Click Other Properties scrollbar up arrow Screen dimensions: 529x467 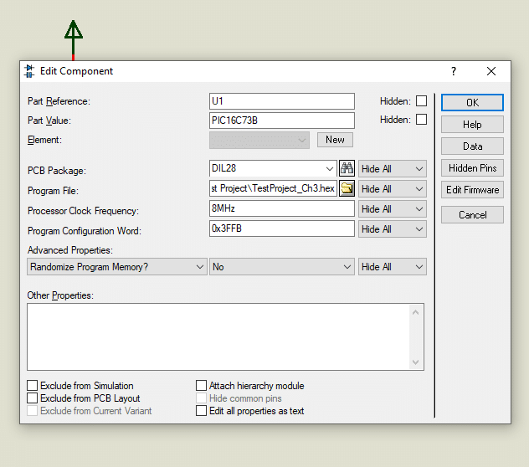click(416, 312)
